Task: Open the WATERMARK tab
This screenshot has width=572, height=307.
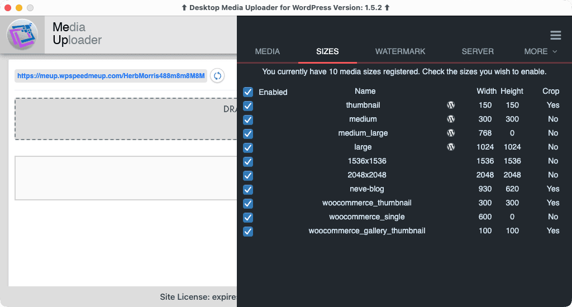Action: click(400, 51)
